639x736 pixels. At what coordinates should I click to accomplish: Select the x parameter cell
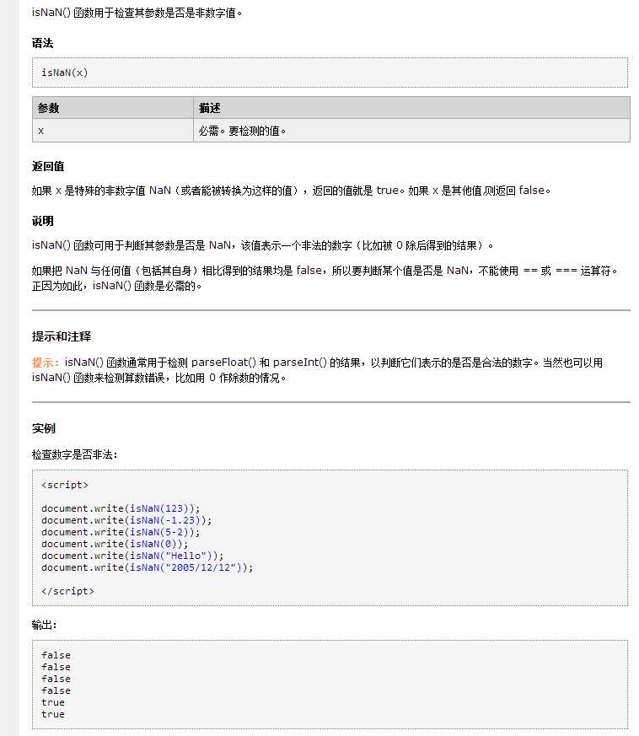click(x=113, y=131)
